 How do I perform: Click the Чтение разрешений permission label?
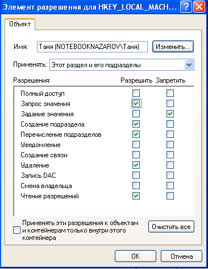(x=49, y=196)
